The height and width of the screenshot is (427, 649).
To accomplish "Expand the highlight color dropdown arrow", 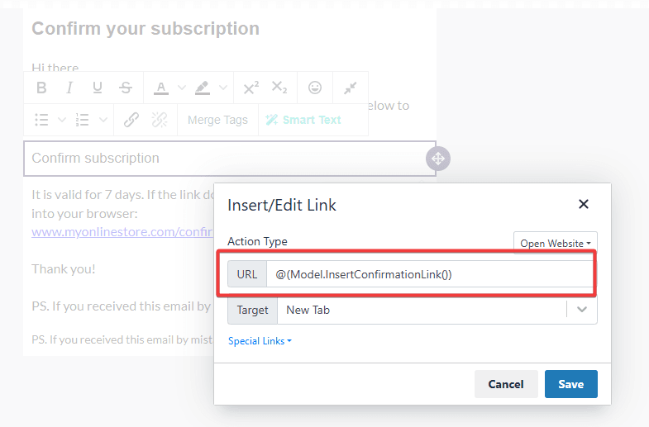I will coord(223,88).
